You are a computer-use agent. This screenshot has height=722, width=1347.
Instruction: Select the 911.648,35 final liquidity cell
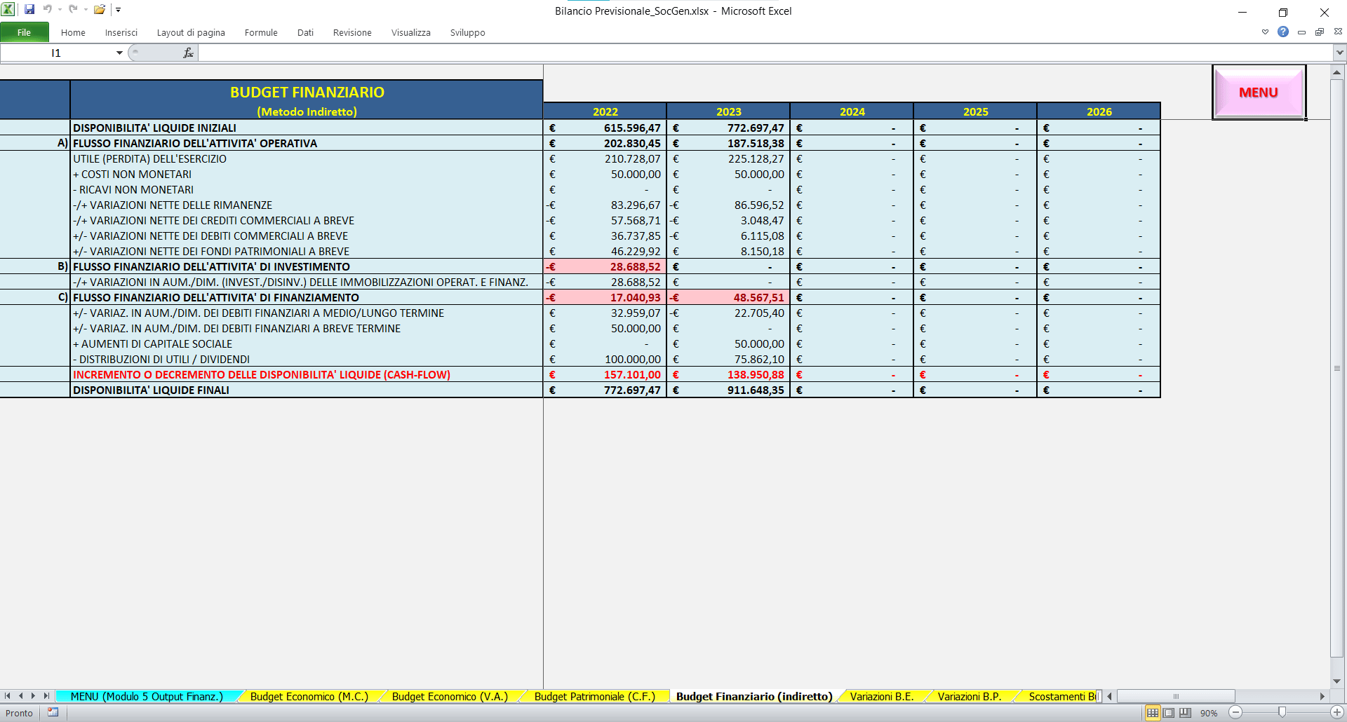pos(728,390)
